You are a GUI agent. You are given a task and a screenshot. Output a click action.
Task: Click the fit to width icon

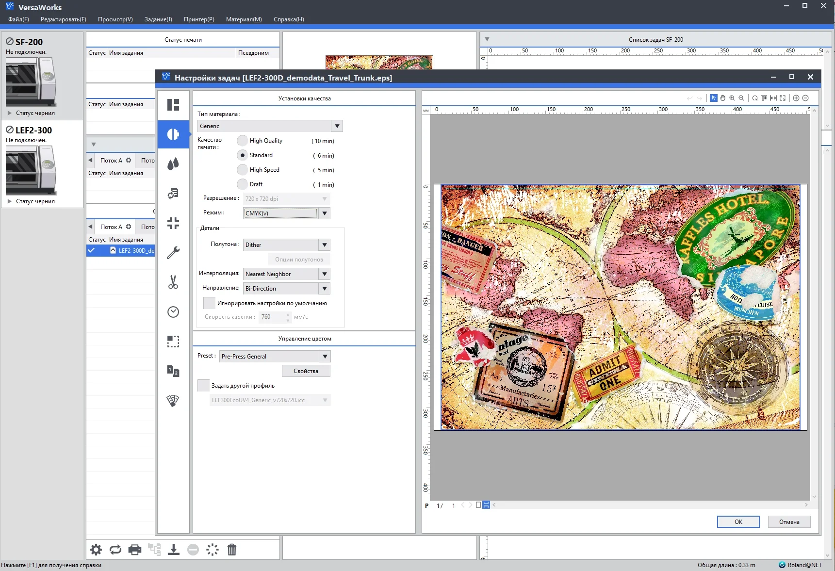coord(773,98)
